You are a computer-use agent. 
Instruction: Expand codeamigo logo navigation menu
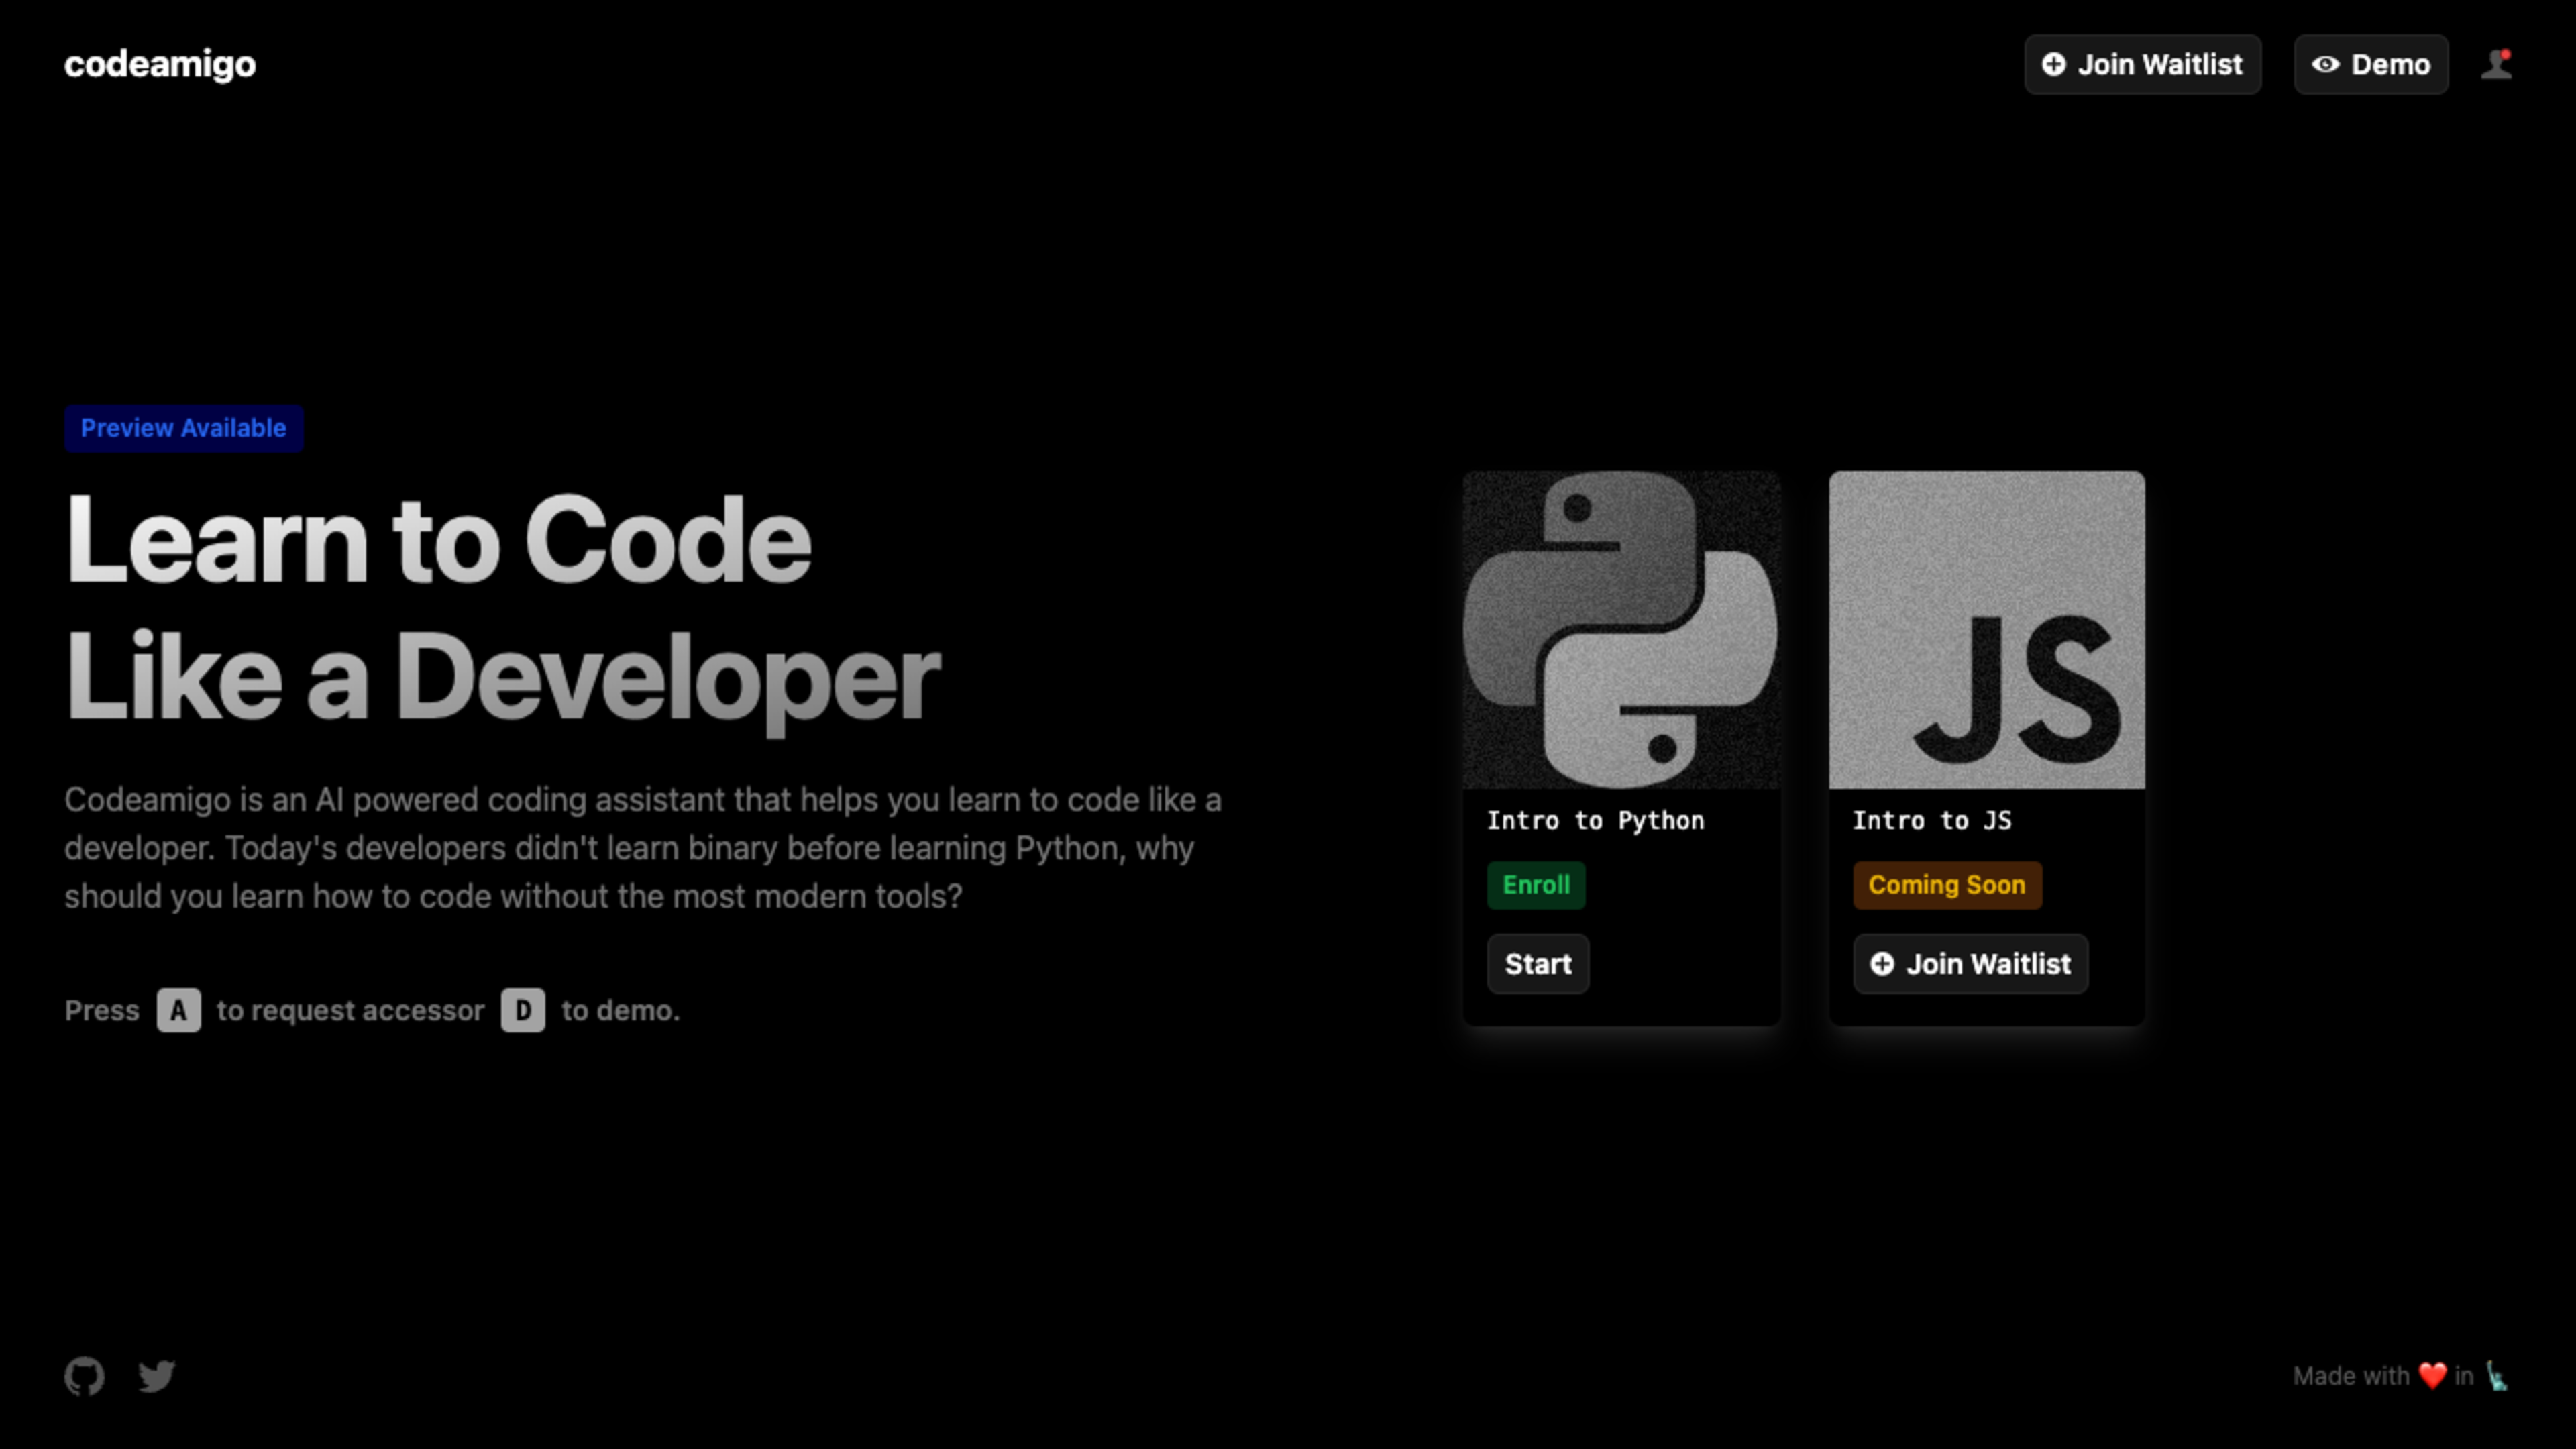159,64
